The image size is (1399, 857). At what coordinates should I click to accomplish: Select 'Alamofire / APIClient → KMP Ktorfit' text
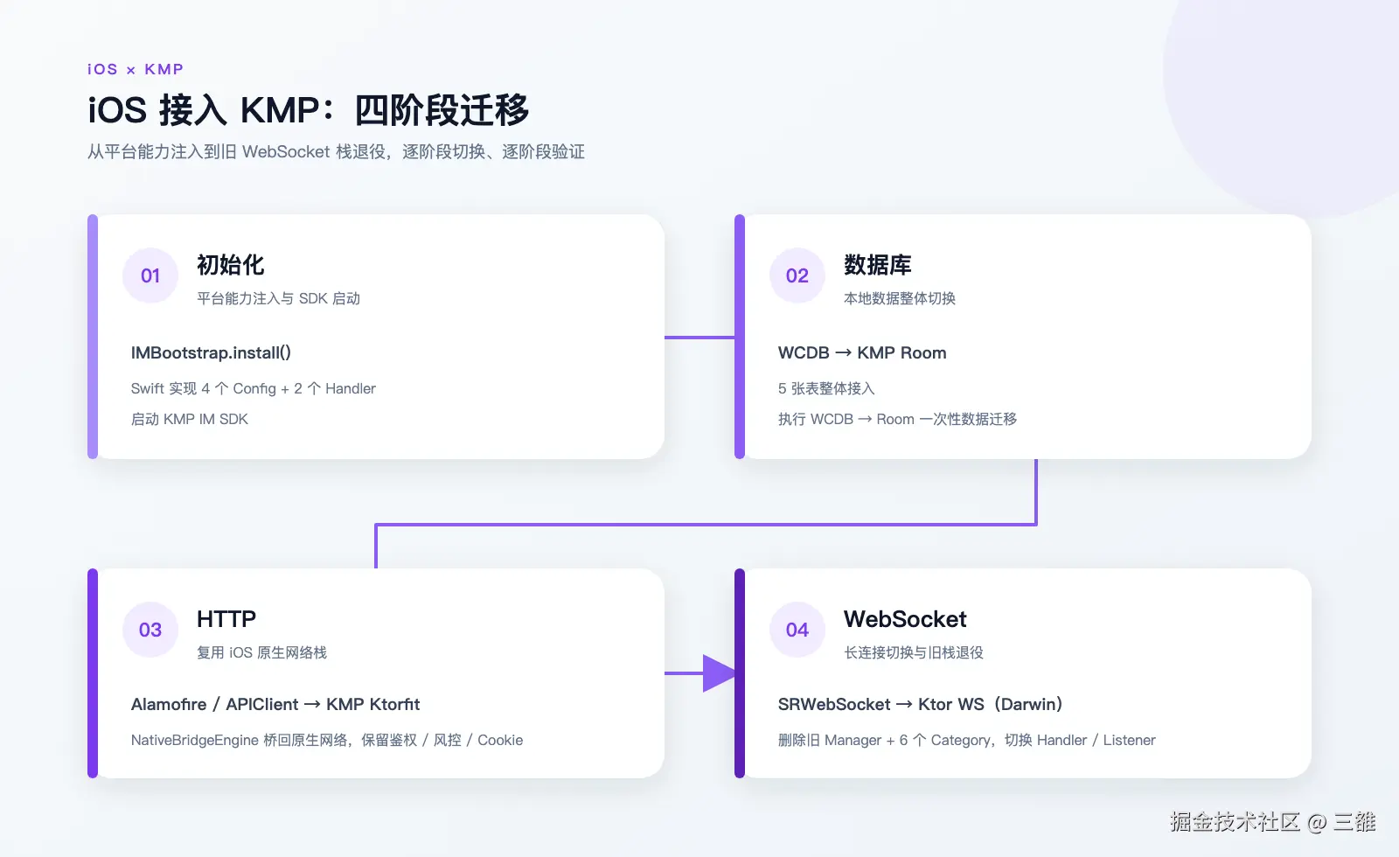pyautogui.click(x=275, y=704)
